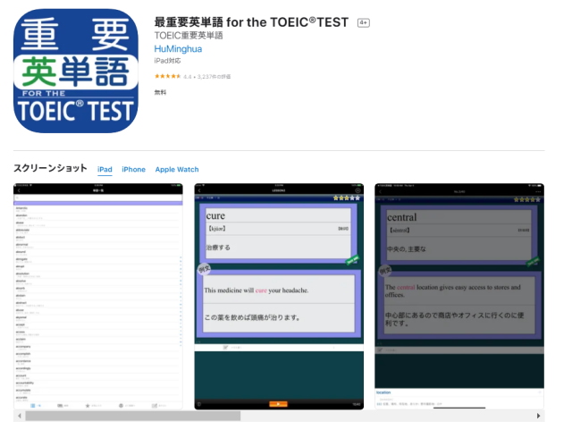Click the star rating in cure screenshot
572x430 pixels.
[347, 198]
